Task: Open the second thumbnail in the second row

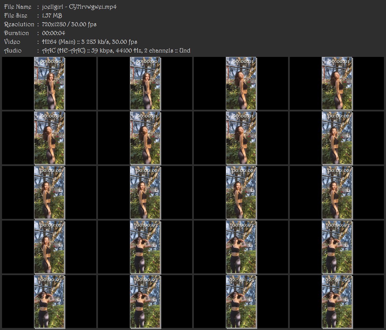Action: (x=145, y=138)
